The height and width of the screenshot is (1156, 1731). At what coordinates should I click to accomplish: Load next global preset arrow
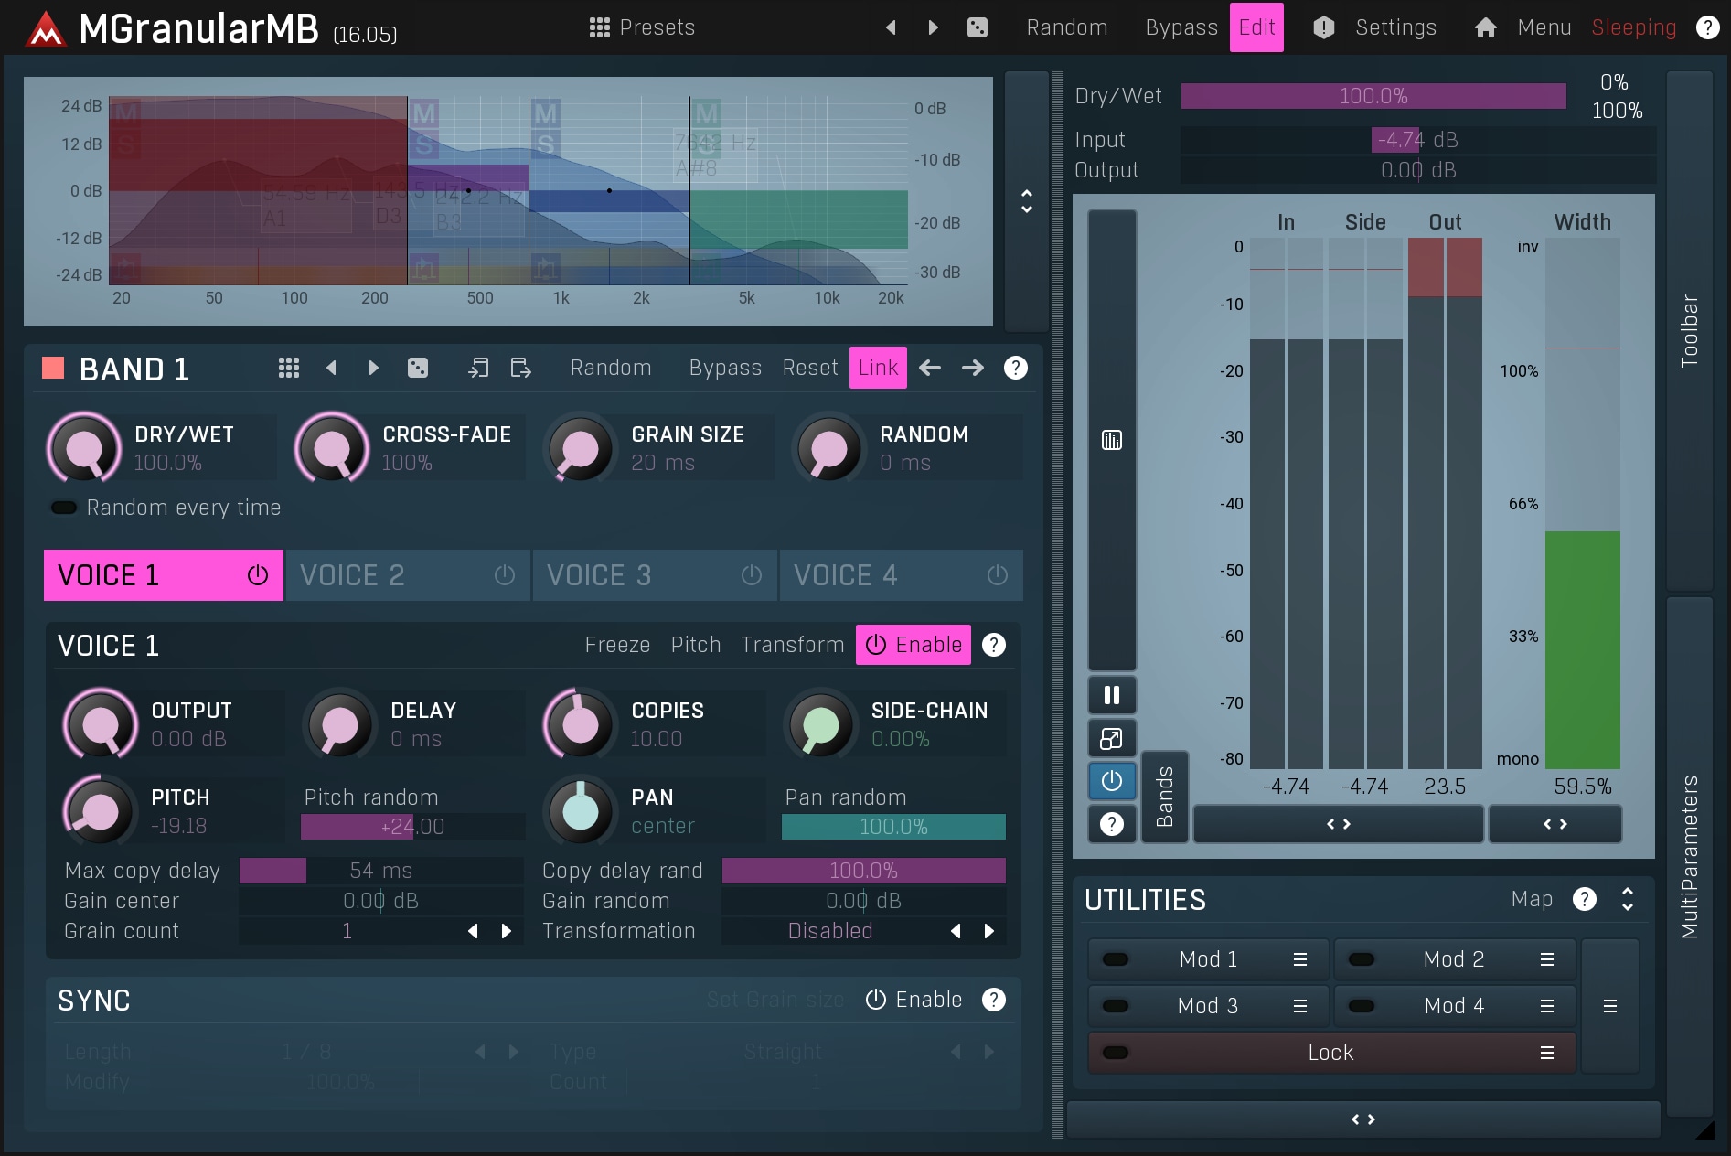click(x=933, y=27)
